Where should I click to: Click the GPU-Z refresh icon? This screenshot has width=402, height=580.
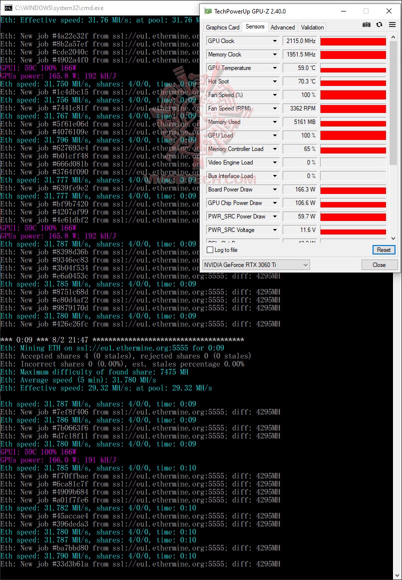point(379,25)
